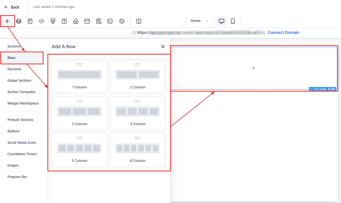Close the Add A Row panel

coord(163,47)
